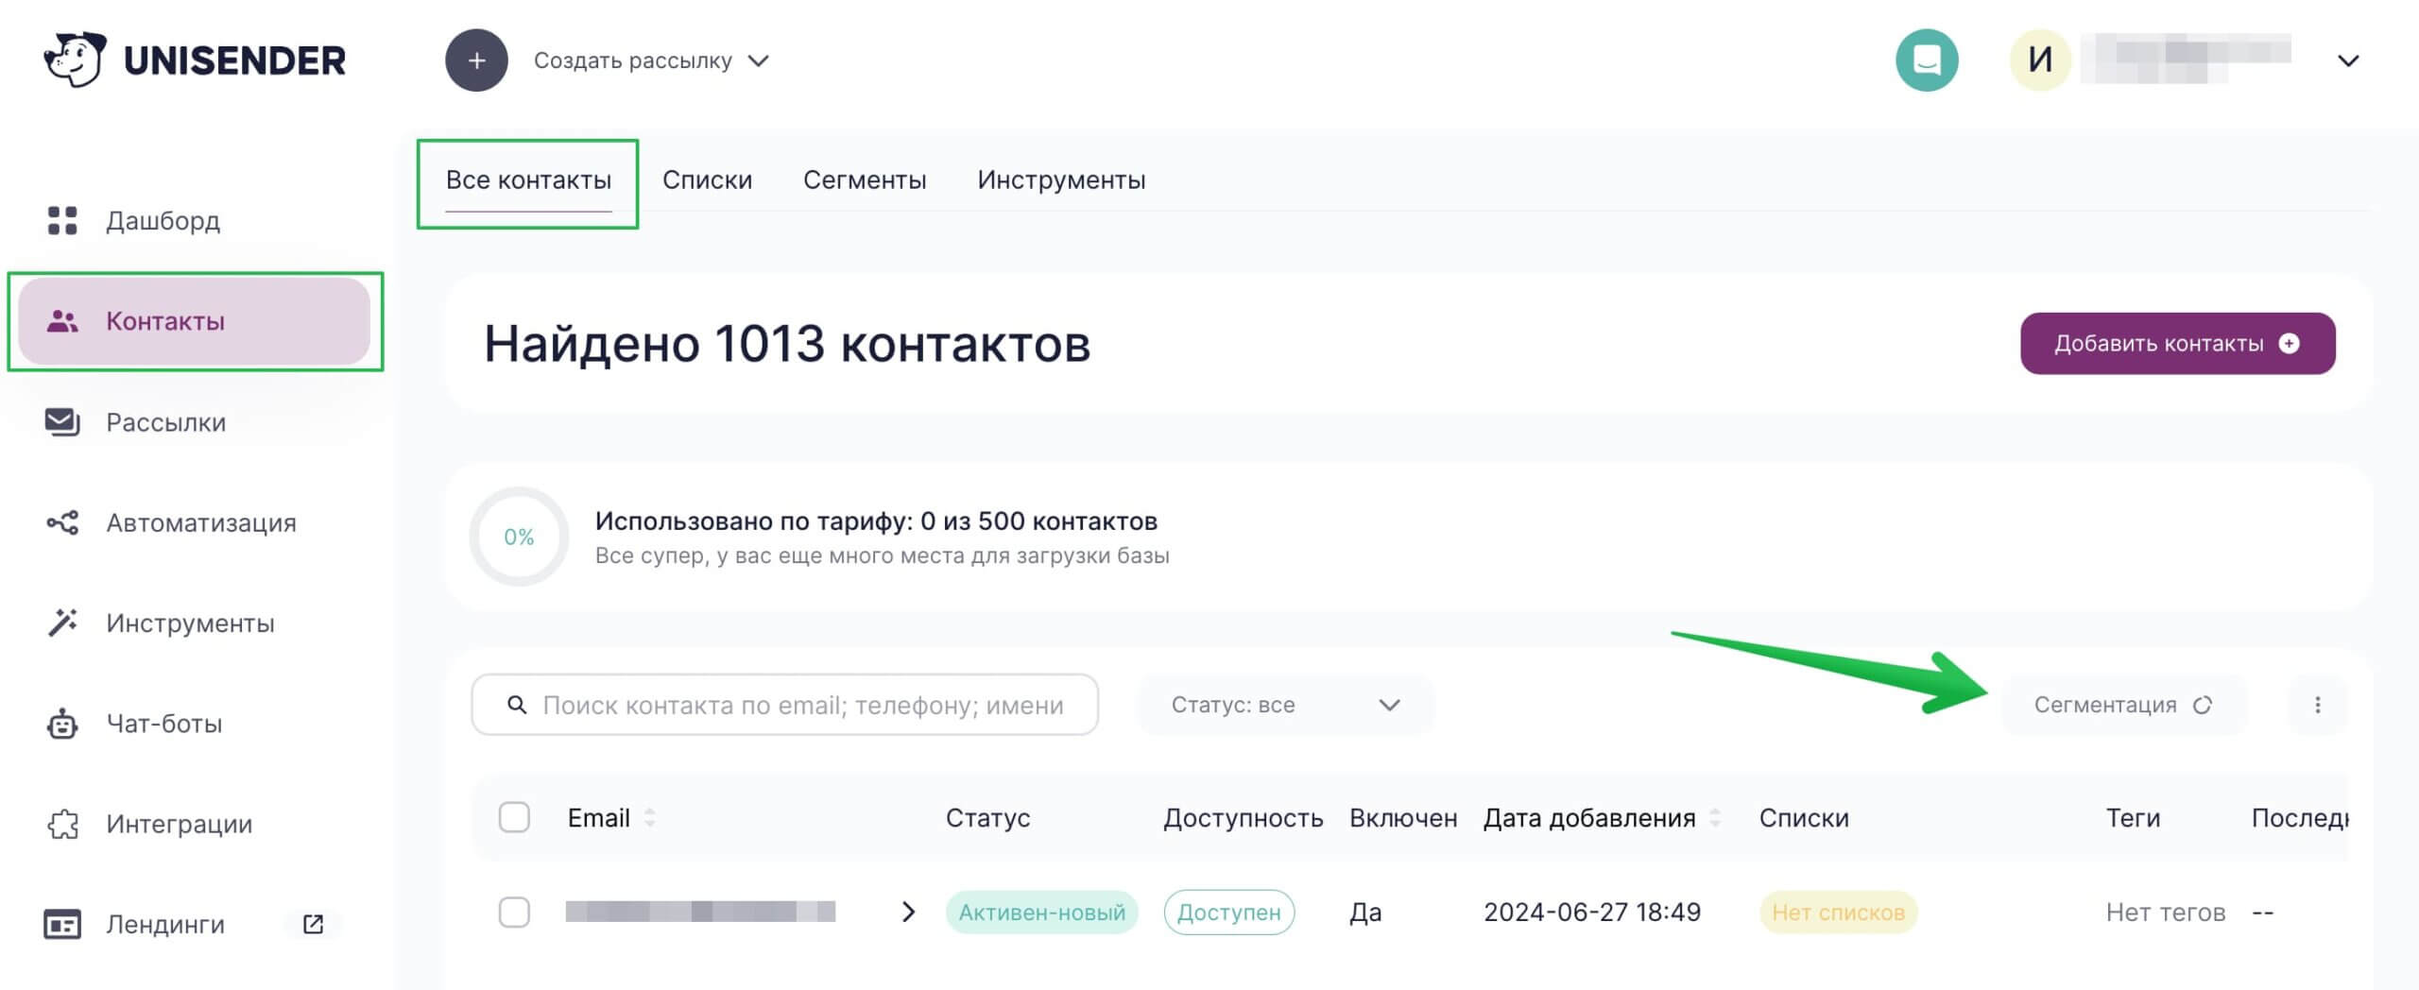Click the user avatar with letter И

click(x=2040, y=60)
